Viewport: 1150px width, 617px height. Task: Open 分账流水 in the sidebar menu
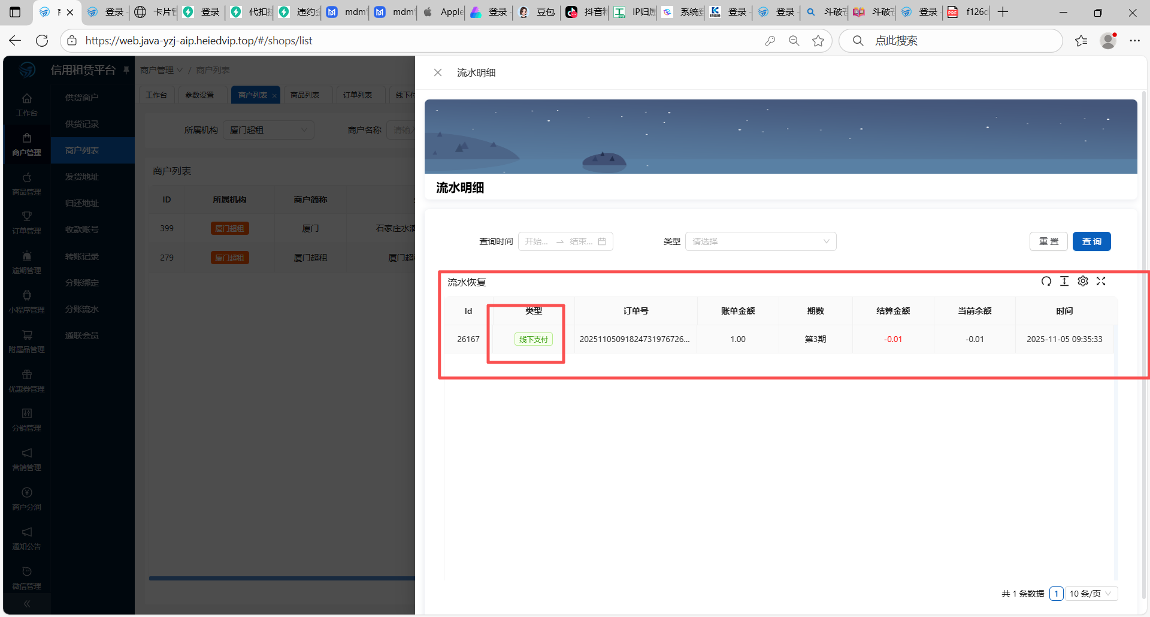82,309
